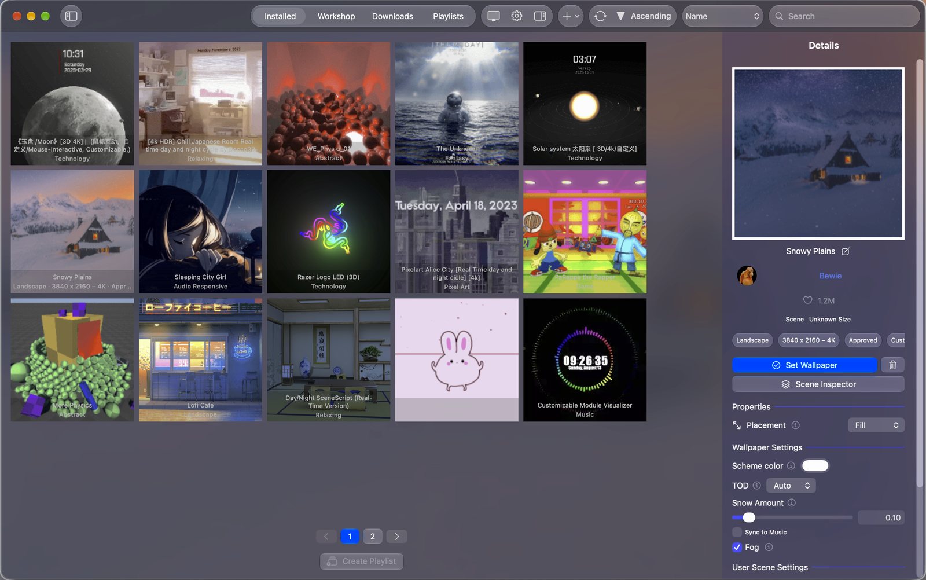Open the Placement Fill dropdown
This screenshot has height=580, width=926.
click(876, 425)
